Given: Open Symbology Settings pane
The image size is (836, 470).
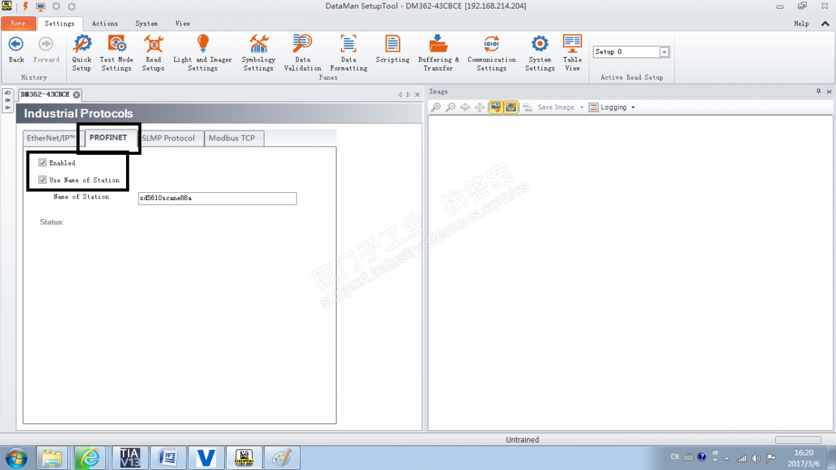Looking at the screenshot, I should 259,53.
